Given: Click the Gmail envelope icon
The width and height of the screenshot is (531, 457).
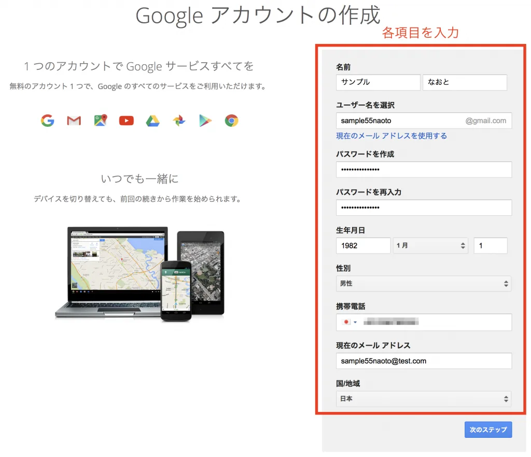Looking at the screenshot, I should point(74,121).
